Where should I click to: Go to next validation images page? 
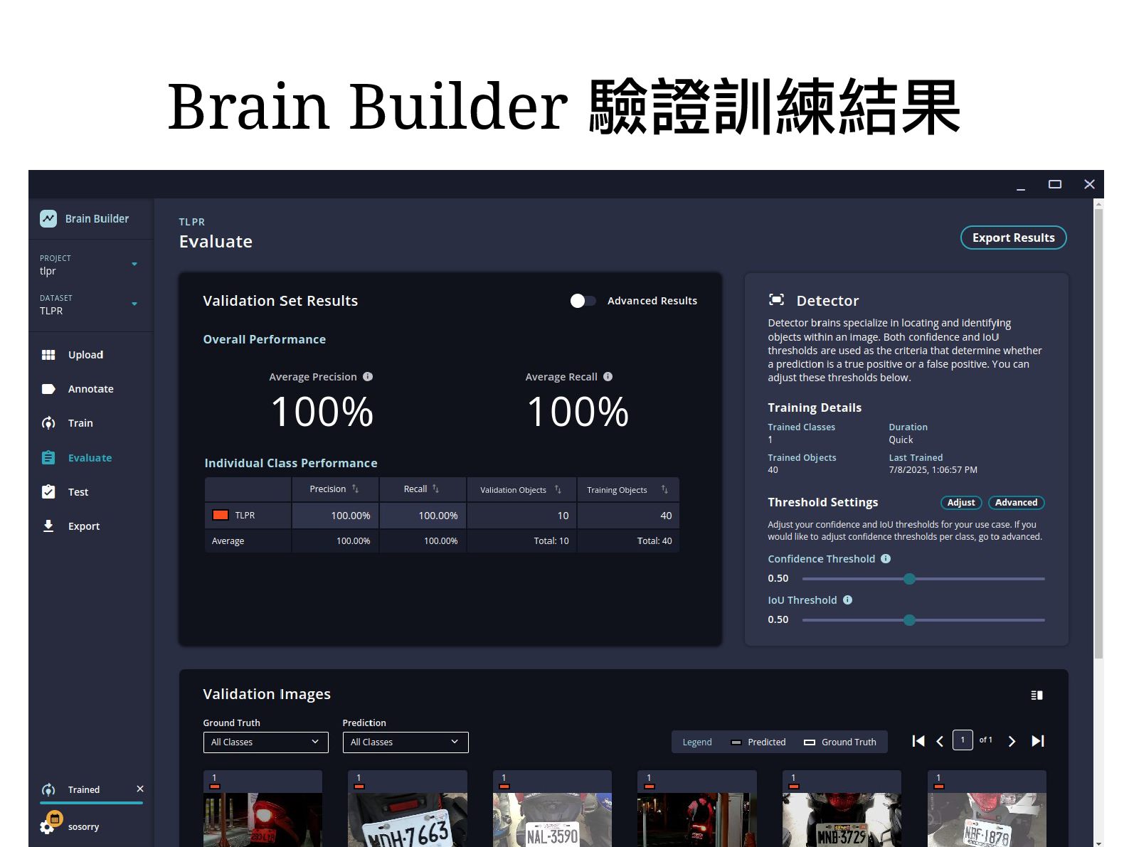1012,741
